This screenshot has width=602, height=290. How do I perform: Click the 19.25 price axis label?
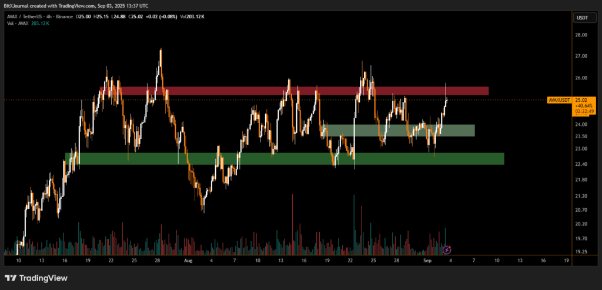tap(581, 252)
